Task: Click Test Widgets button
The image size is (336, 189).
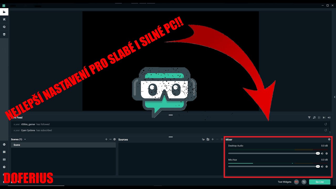Action: [x=285, y=182]
